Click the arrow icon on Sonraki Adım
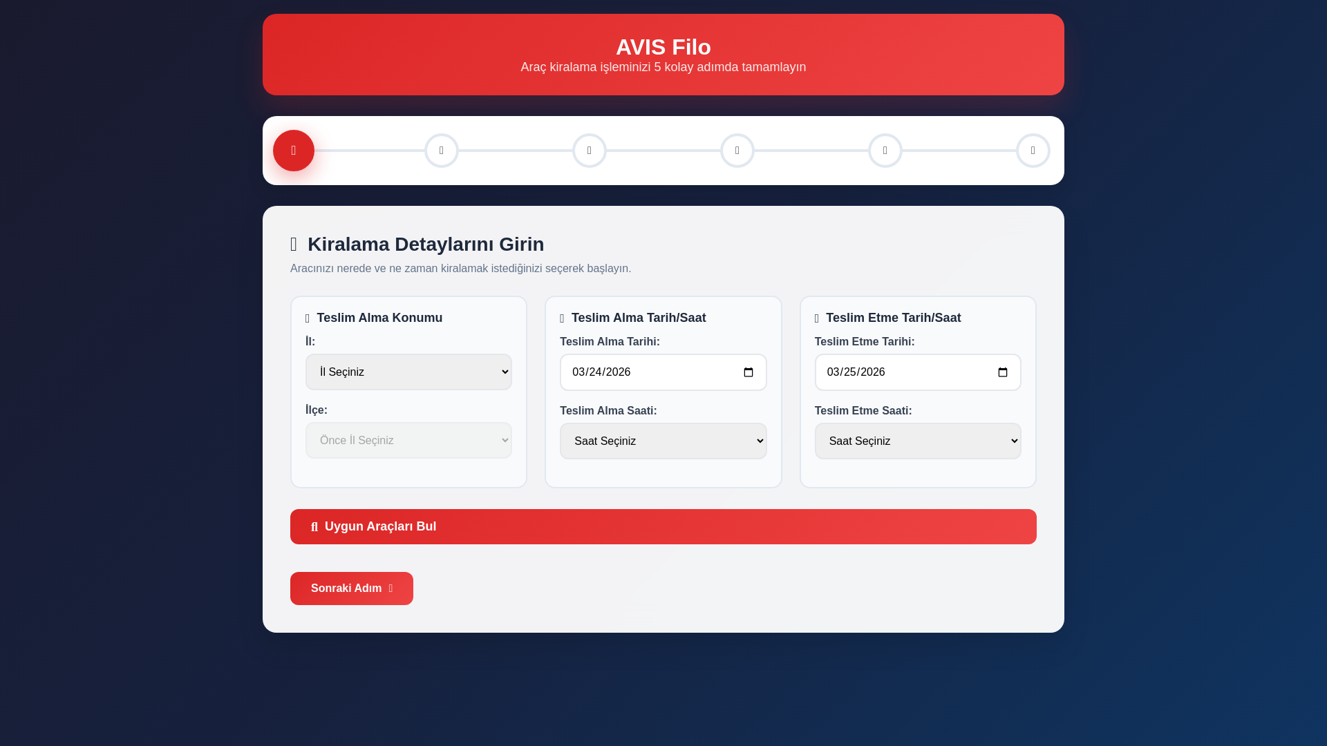1327x746 pixels. click(390, 589)
